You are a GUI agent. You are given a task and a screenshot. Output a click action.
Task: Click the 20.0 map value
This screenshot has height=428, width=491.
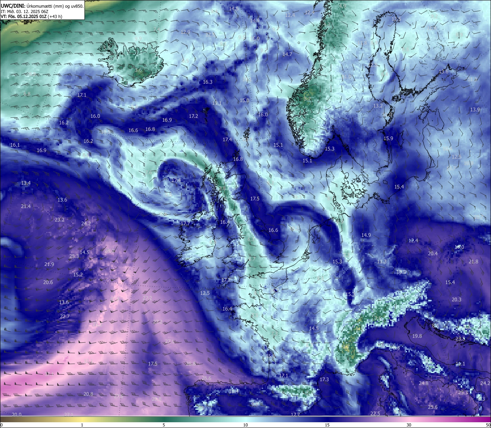pos(16,415)
